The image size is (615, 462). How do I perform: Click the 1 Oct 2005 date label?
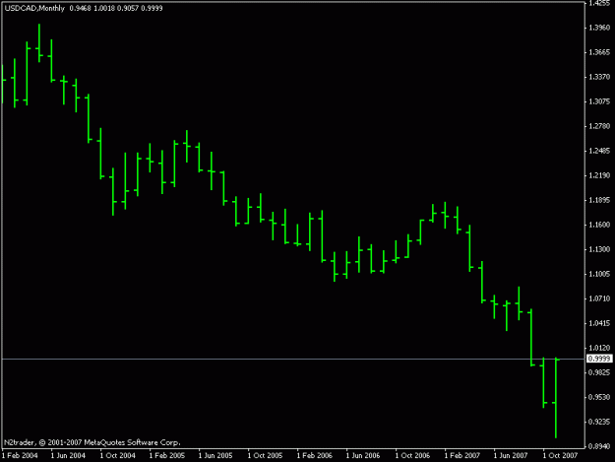[265, 456]
